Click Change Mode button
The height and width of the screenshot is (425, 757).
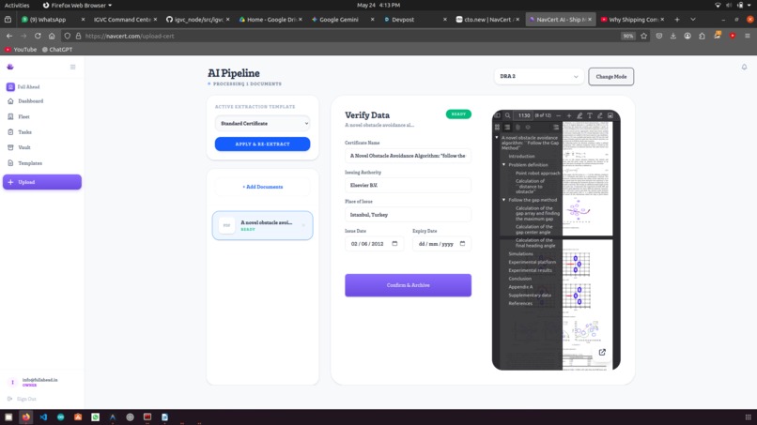pos(610,77)
